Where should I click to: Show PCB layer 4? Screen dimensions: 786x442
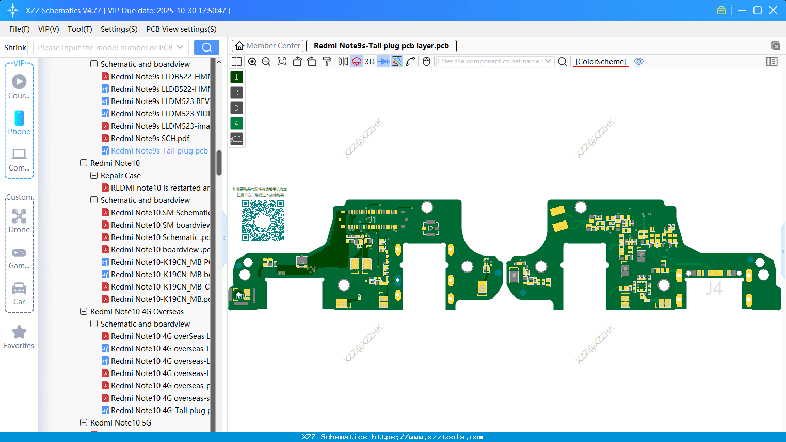coord(236,124)
